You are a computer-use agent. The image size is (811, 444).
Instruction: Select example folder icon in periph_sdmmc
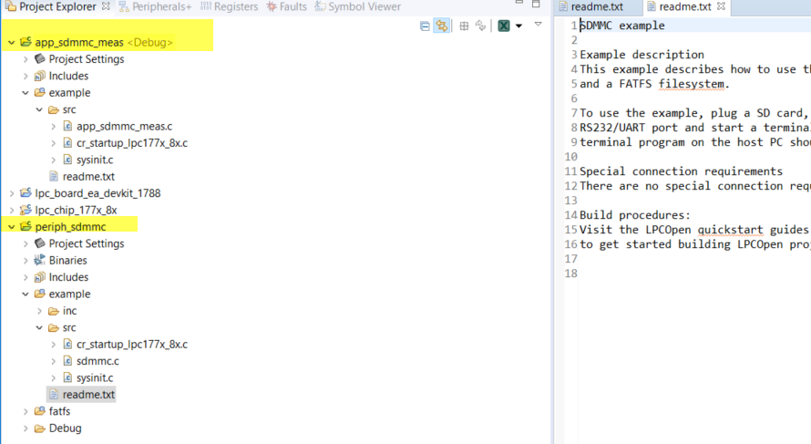39,294
